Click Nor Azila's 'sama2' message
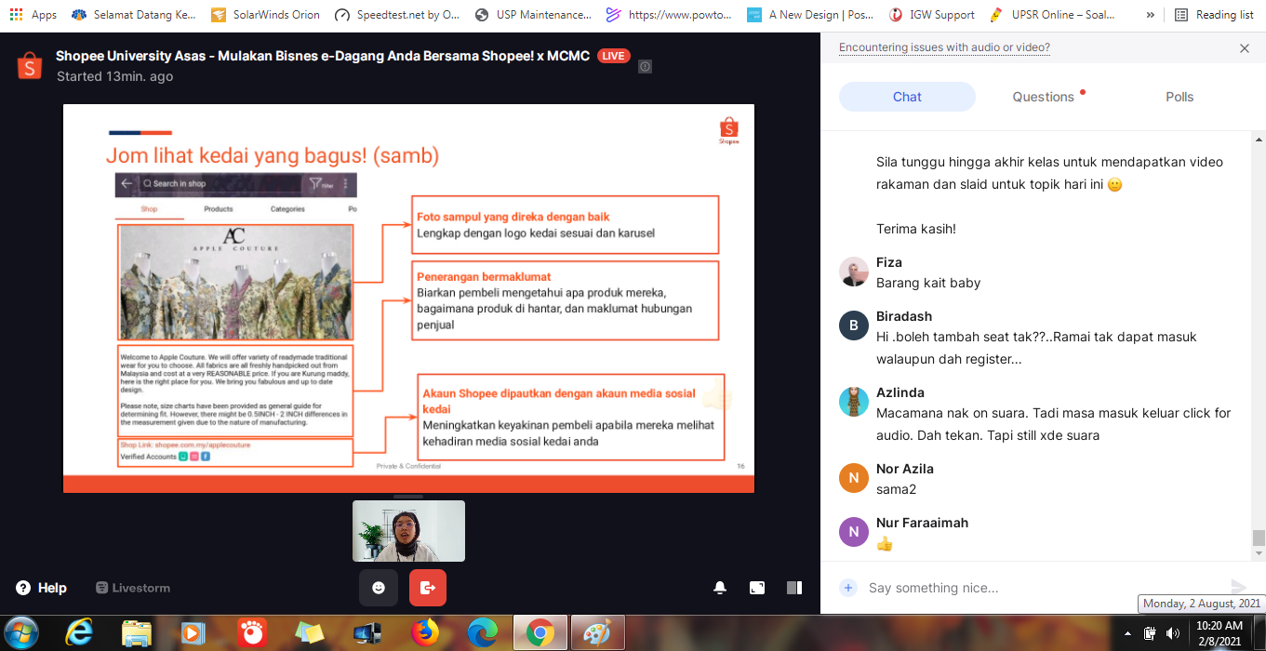 (x=896, y=489)
